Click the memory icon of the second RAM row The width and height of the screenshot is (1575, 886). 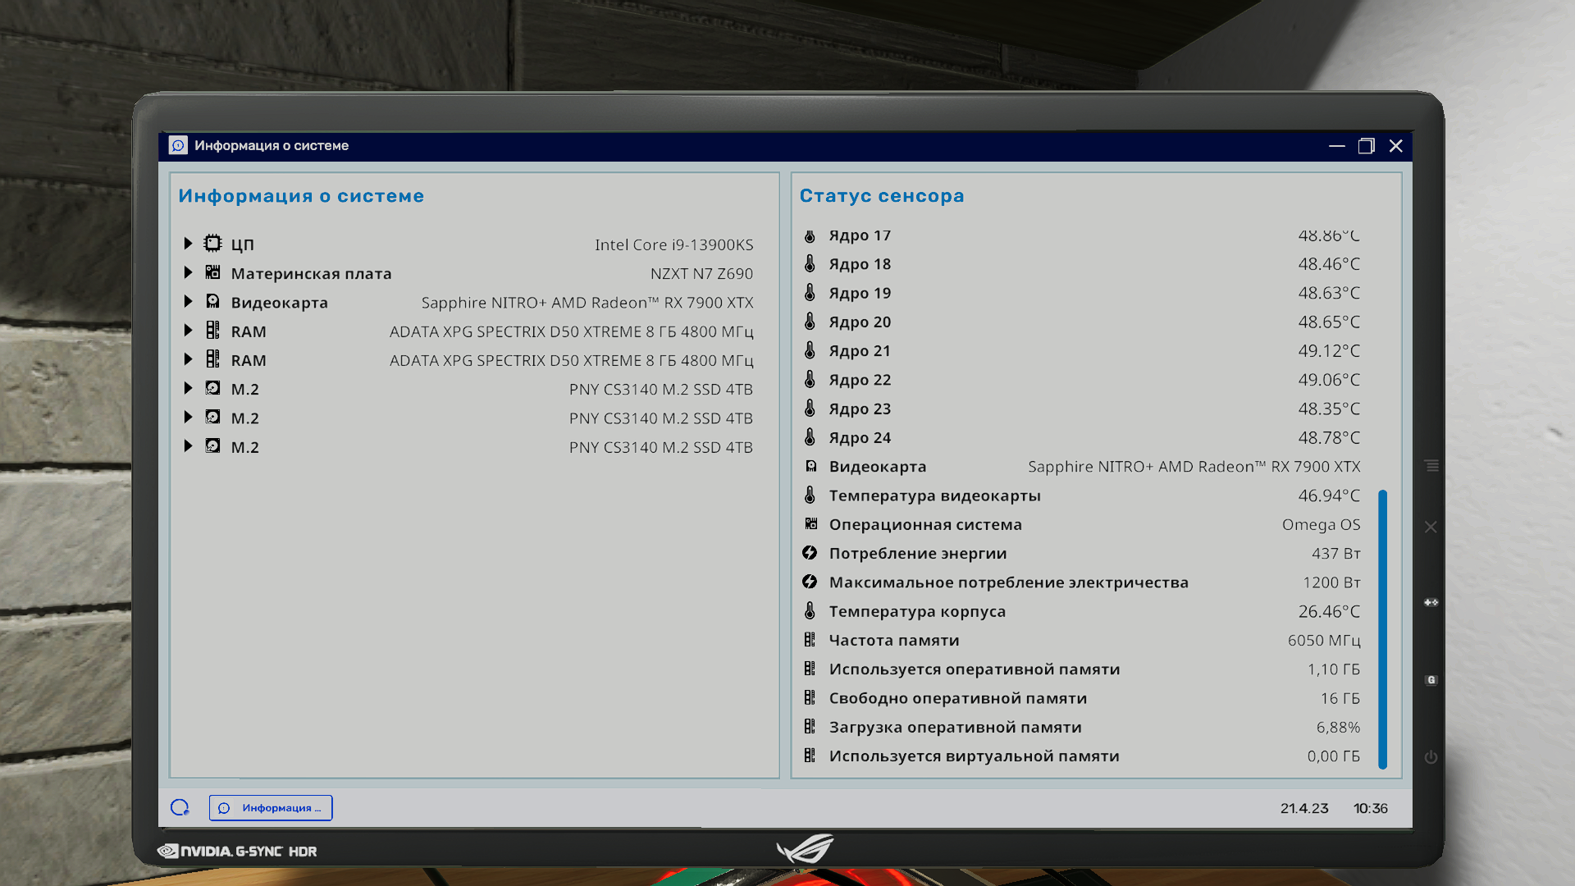tap(212, 359)
